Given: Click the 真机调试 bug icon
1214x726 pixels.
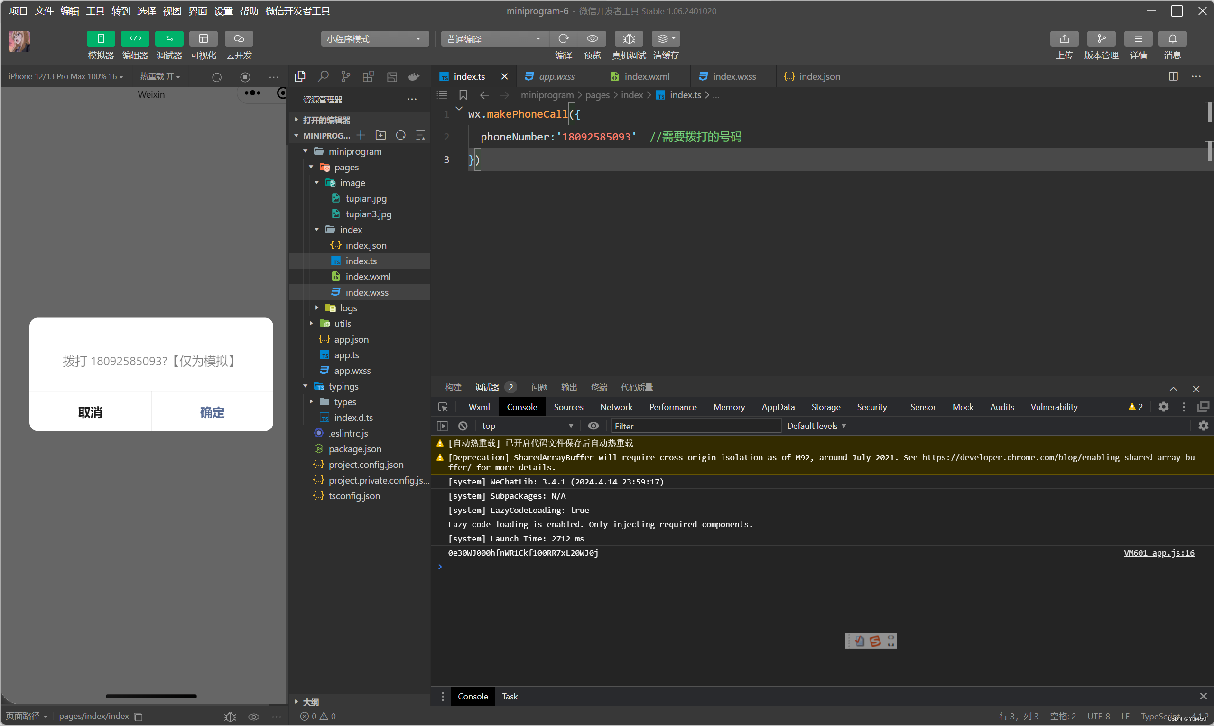Looking at the screenshot, I should 629,38.
